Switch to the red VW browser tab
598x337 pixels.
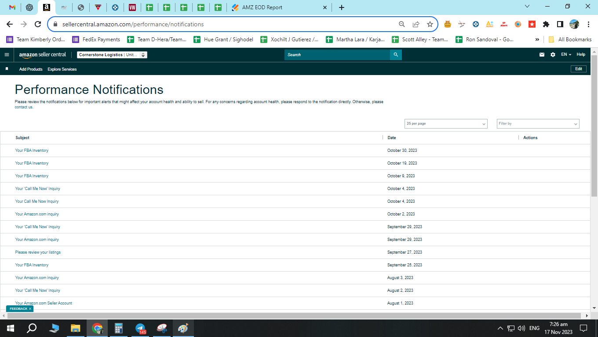(132, 7)
